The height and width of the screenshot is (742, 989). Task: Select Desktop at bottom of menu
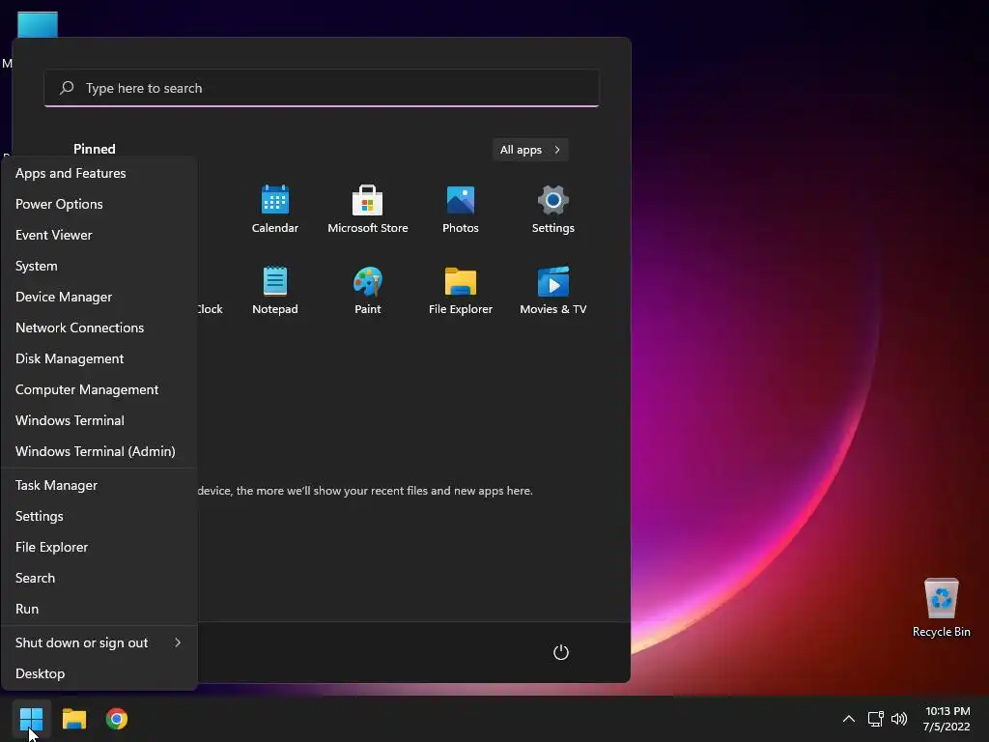[x=99, y=673]
